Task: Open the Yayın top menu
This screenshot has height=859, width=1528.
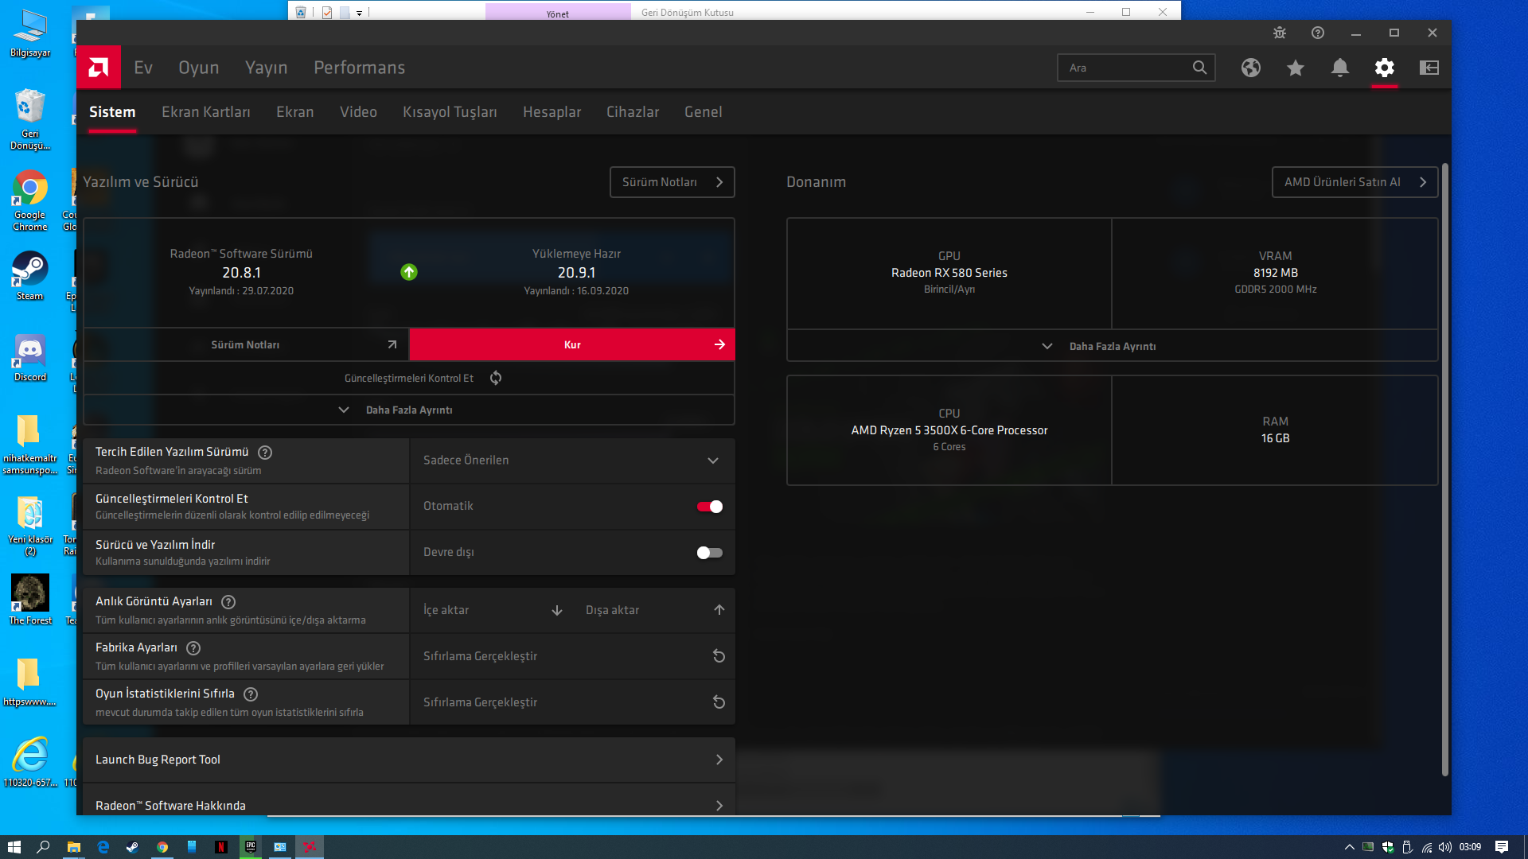Action: 267,68
